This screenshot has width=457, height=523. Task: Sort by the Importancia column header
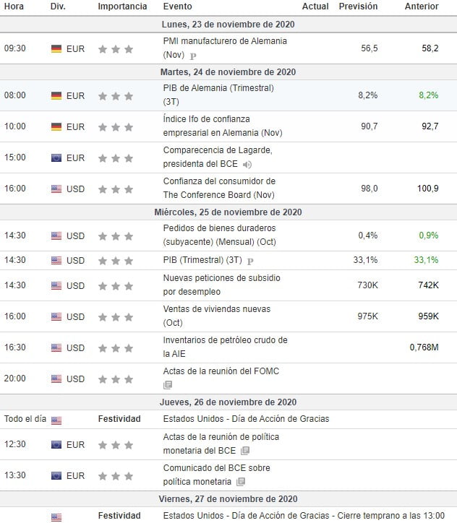point(122,7)
